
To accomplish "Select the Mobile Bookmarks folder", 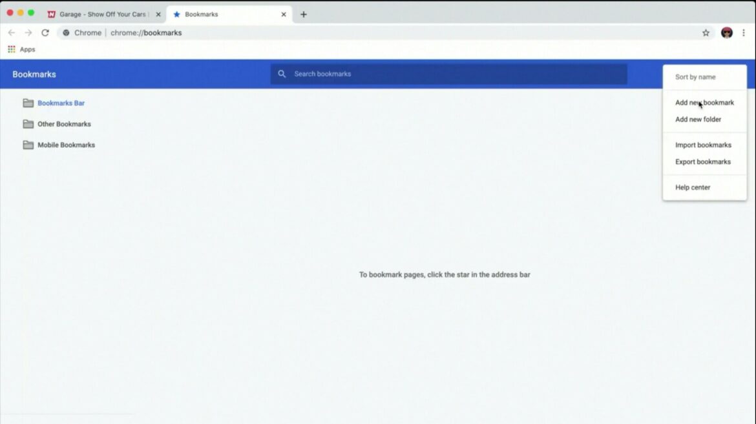I will 66,145.
